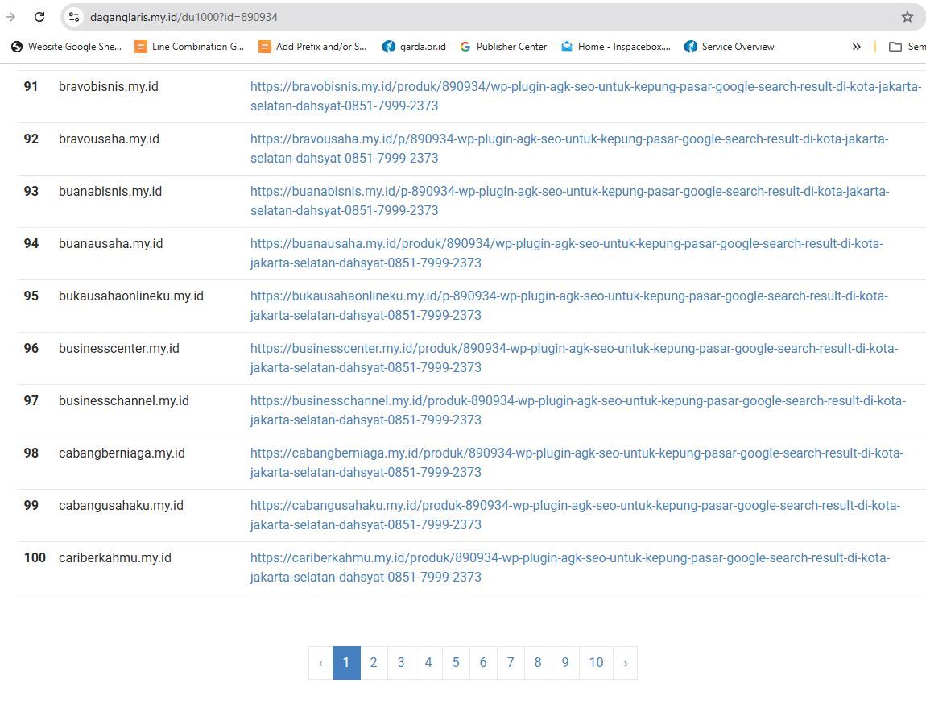Image resolution: width=926 pixels, height=708 pixels.
Task: Open site information icon in address bar
Action: (74, 17)
